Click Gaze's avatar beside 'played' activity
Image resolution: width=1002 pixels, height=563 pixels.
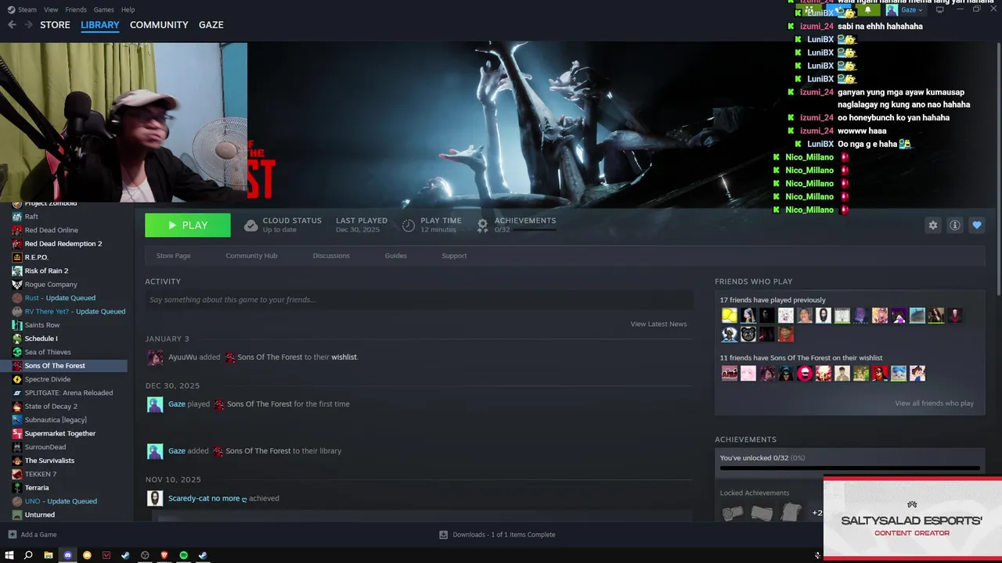tap(155, 404)
